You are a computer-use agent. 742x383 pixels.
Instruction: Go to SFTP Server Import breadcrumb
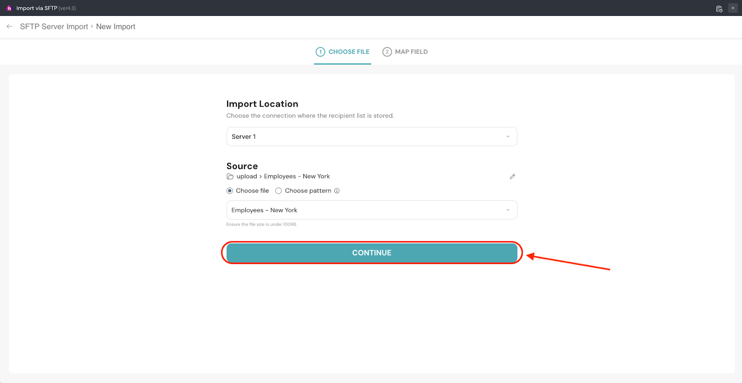point(54,26)
